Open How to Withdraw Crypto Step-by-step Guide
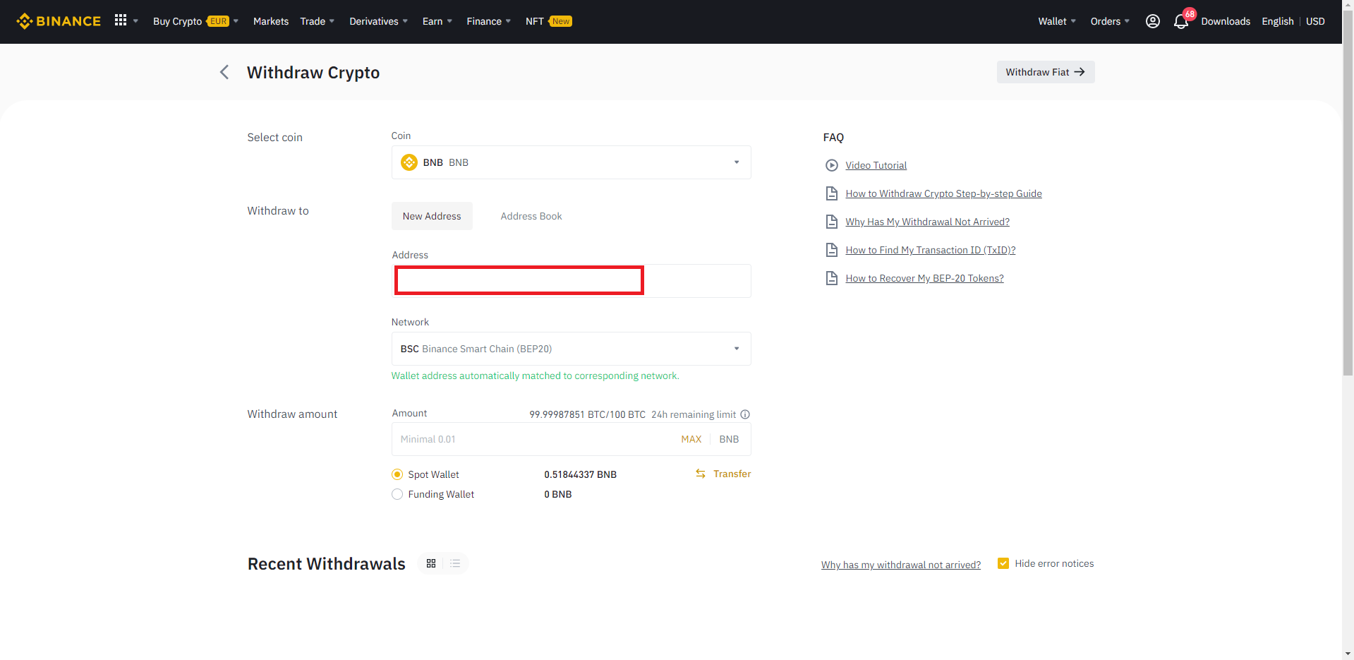This screenshot has height=660, width=1354. (943, 193)
